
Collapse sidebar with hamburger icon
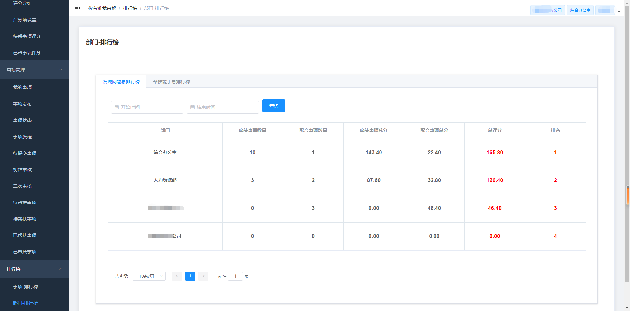(77, 8)
